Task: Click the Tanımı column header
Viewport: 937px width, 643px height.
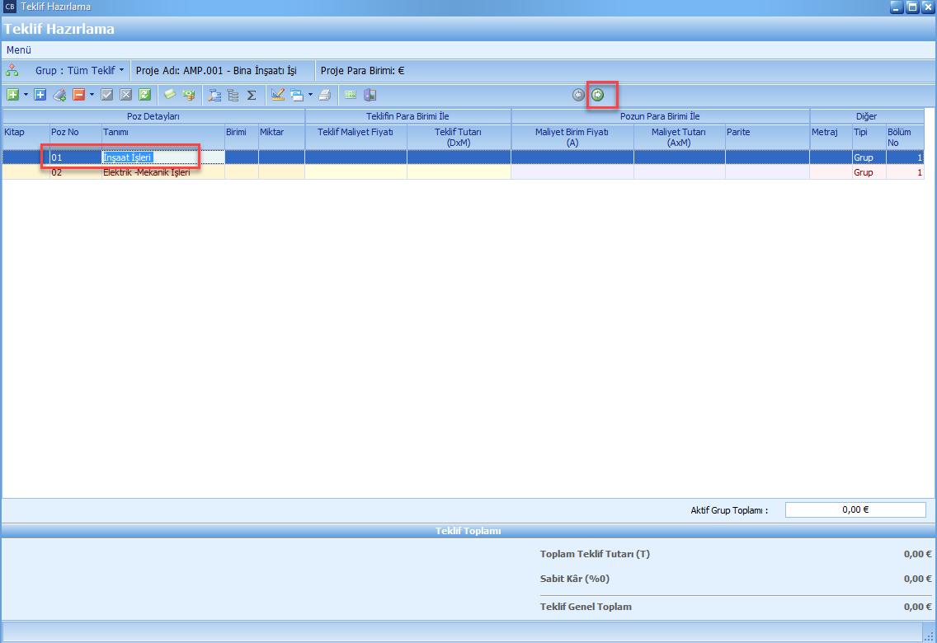Action: (115, 132)
